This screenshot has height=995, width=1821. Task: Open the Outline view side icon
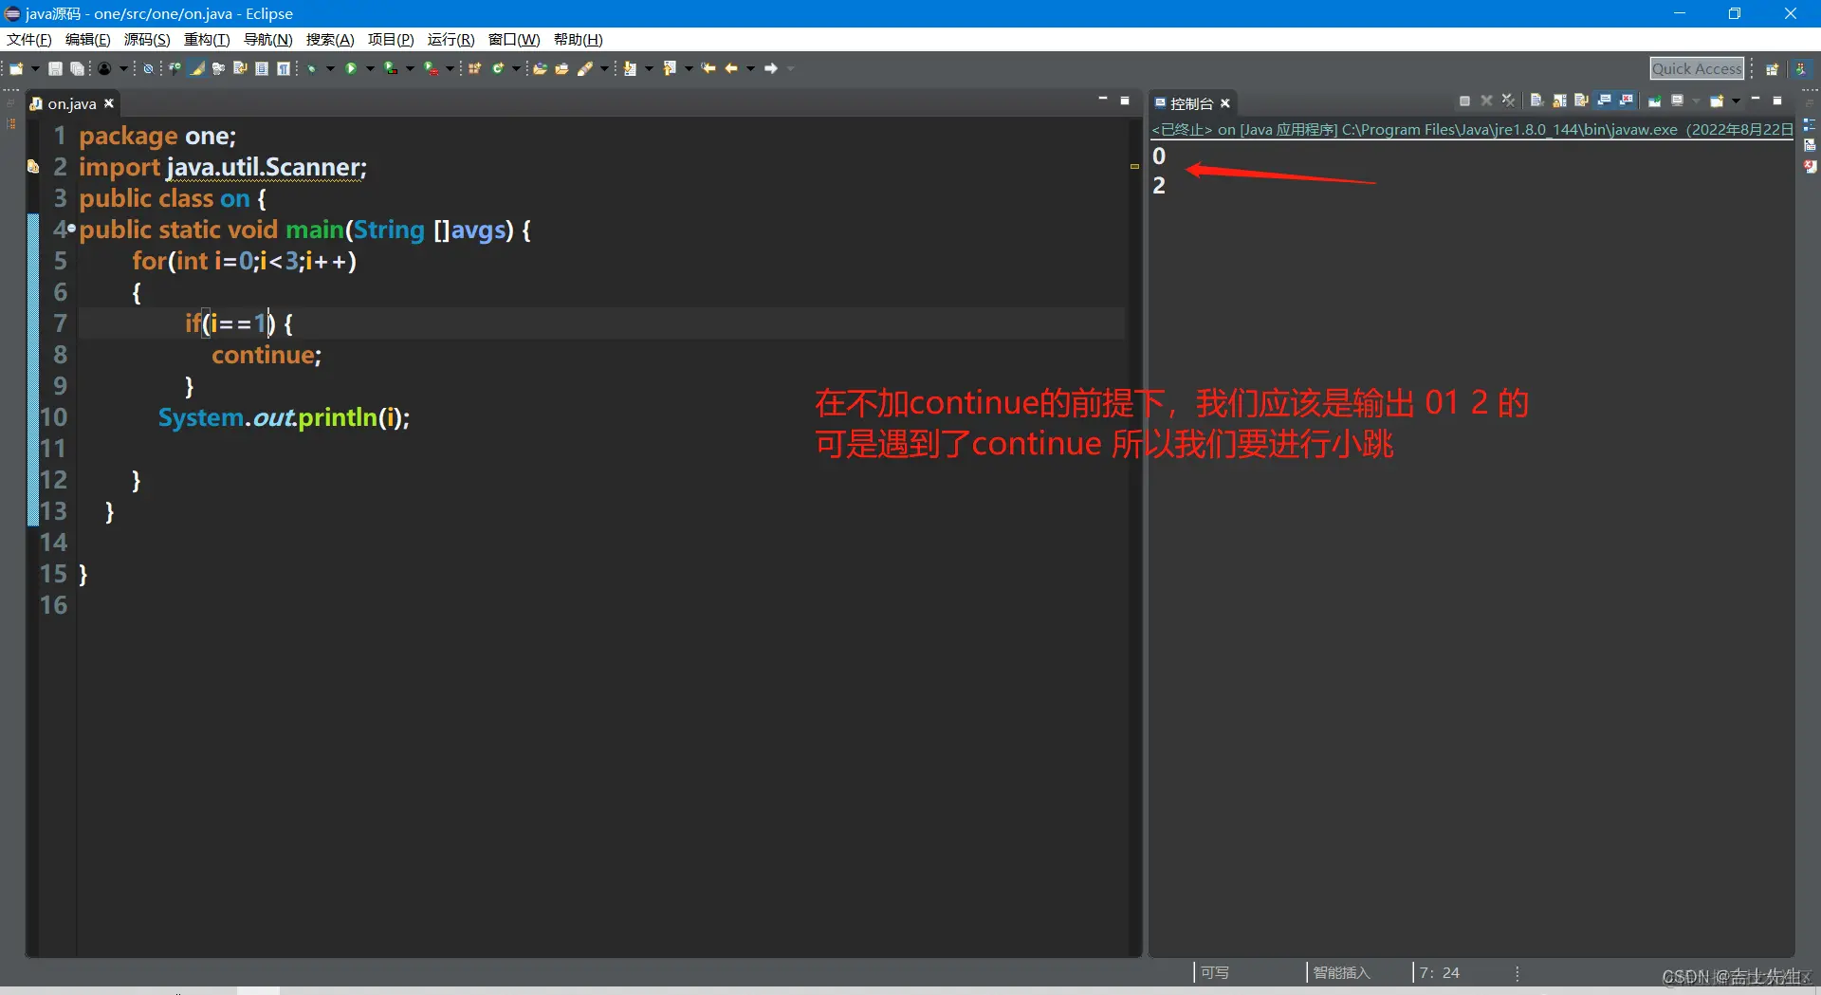coord(1810,124)
